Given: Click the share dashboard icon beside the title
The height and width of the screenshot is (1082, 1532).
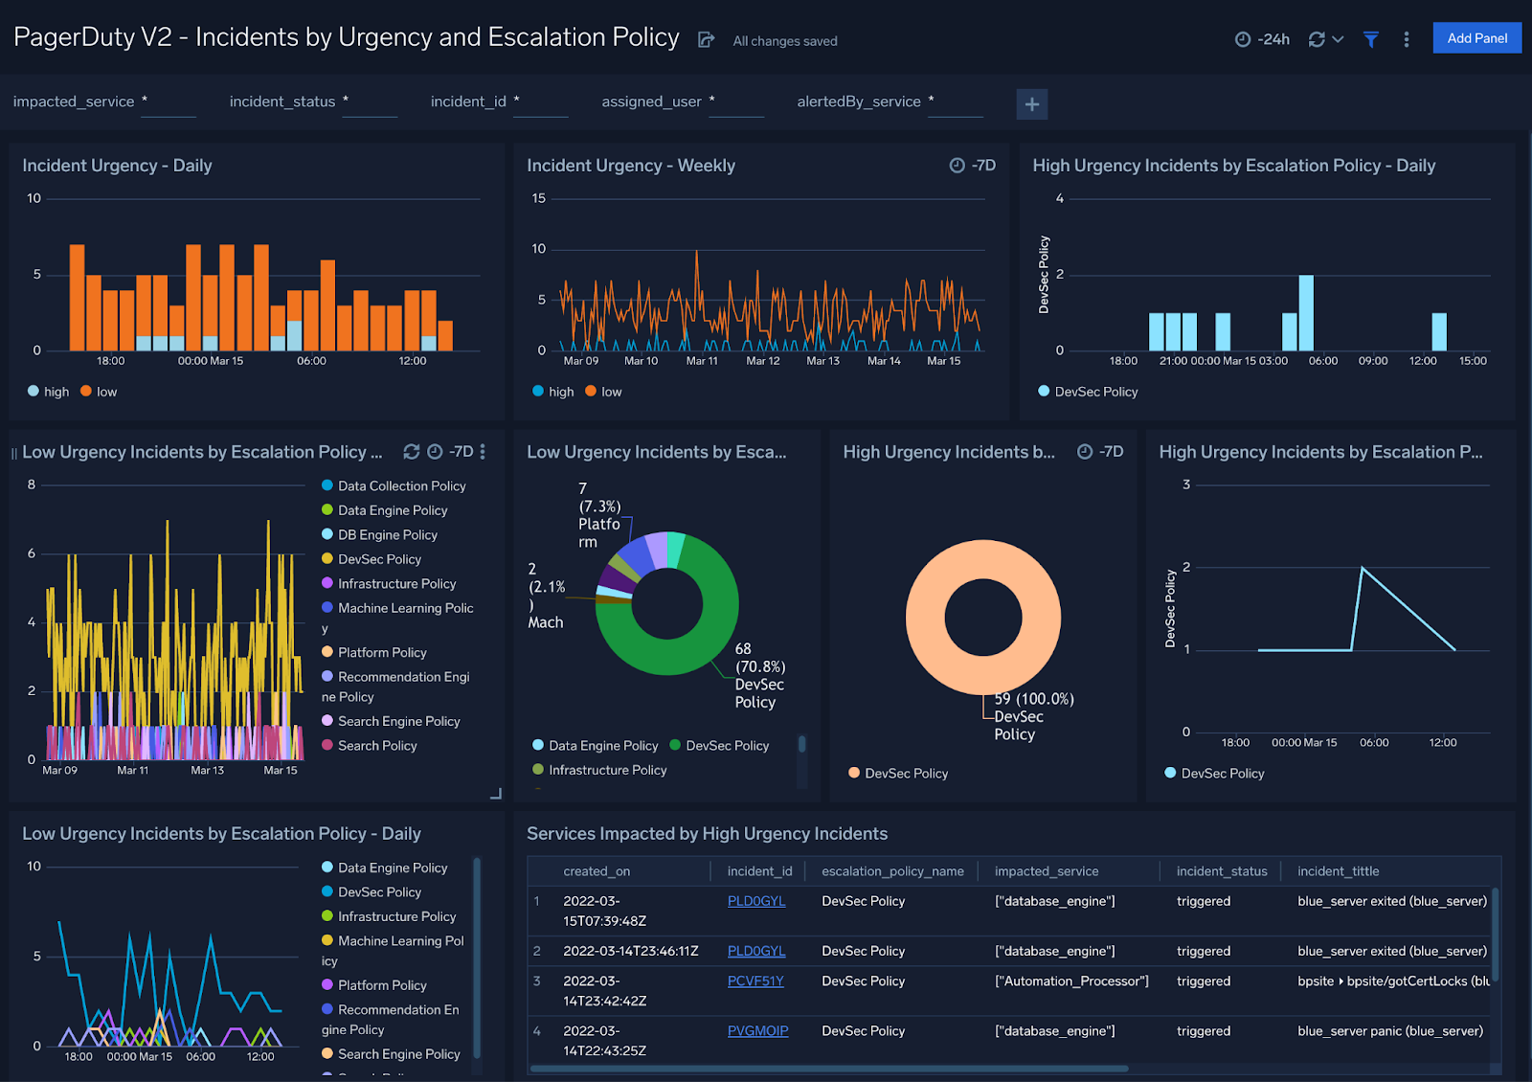Looking at the screenshot, I should tap(706, 39).
